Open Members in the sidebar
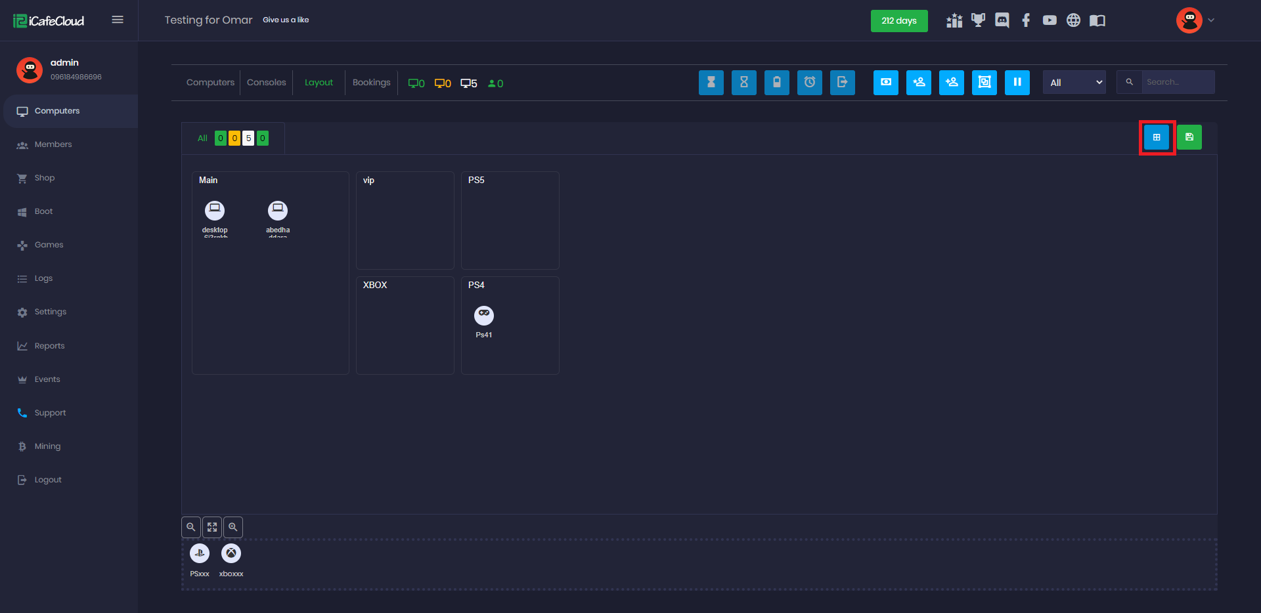Image resolution: width=1261 pixels, height=613 pixels. 53,144
